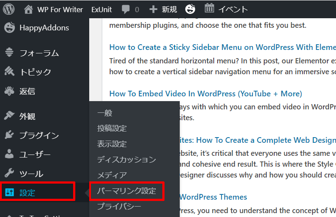
Task: Select 表示設定 in settings submenu
Action: pyautogui.click(x=112, y=144)
